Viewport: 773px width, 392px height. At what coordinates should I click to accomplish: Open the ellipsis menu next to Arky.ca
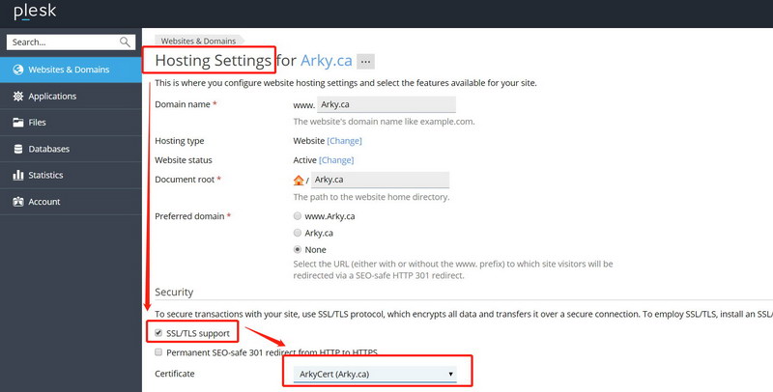tap(365, 62)
